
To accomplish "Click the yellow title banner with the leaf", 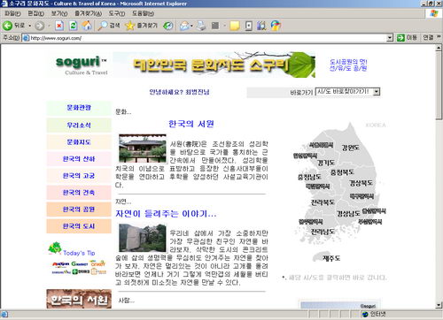I will (x=214, y=65).
